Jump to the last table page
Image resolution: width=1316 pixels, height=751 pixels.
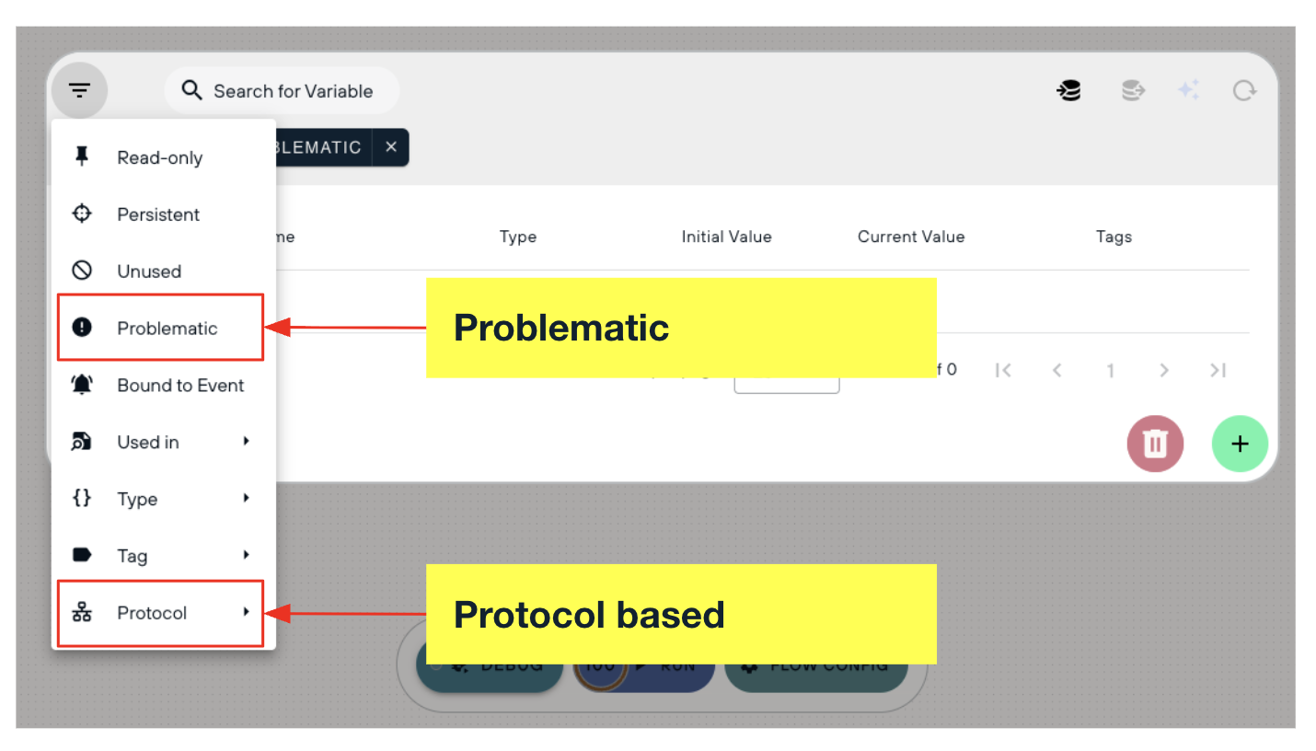[1218, 370]
